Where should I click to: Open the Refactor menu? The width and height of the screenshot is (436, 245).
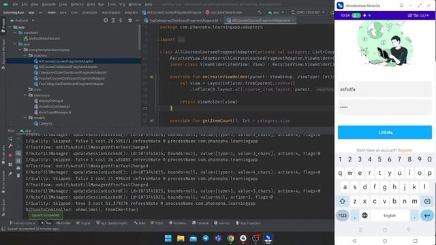(77, 4)
